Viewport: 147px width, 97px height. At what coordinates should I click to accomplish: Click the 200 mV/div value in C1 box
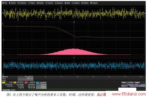point(9,84)
